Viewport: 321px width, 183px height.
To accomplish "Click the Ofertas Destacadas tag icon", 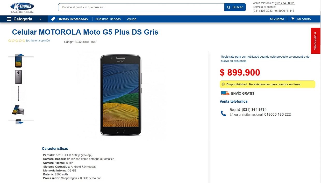I will pos(53,19).
